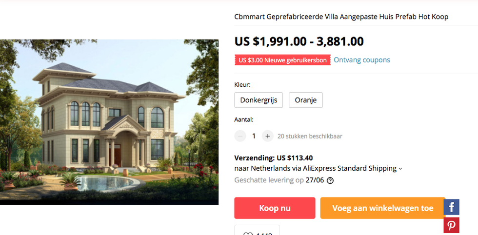Click the Koop nu button
478x235 pixels.
275,208
